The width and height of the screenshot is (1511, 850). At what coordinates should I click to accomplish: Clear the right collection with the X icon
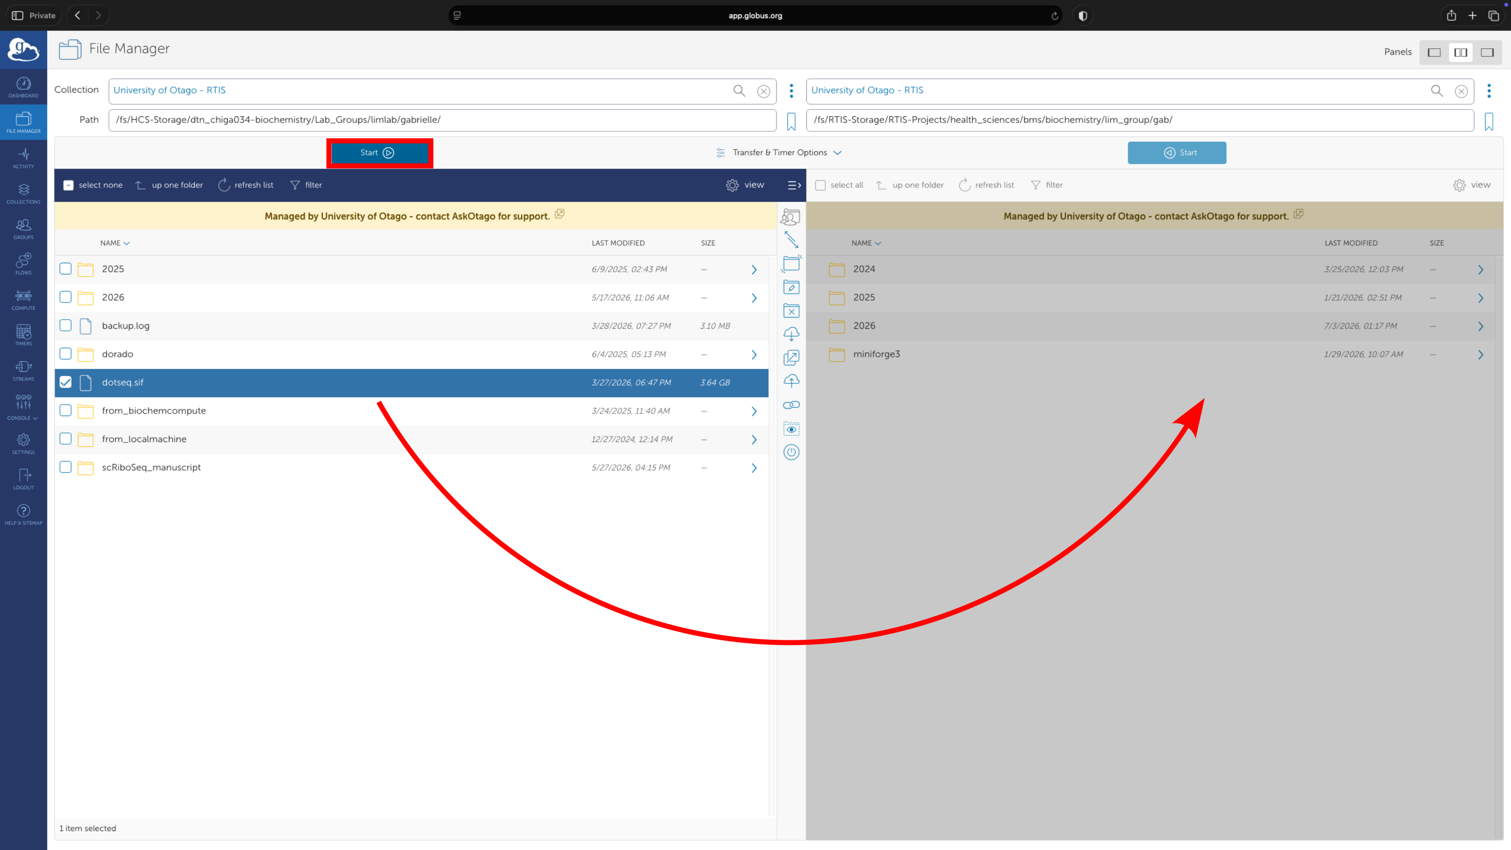point(1461,91)
